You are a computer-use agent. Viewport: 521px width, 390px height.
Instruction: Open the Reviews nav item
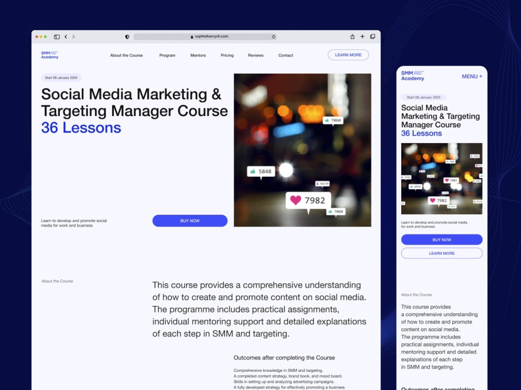pyautogui.click(x=255, y=56)
